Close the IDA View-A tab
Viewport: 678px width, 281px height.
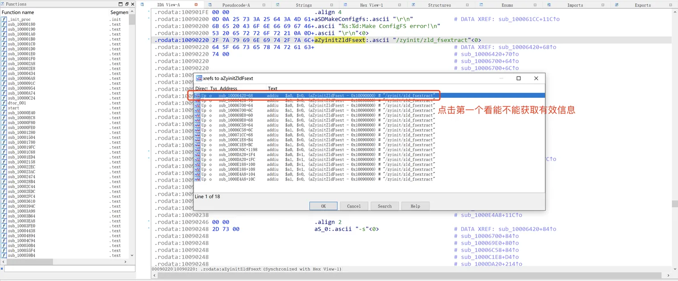click(196, 5)
